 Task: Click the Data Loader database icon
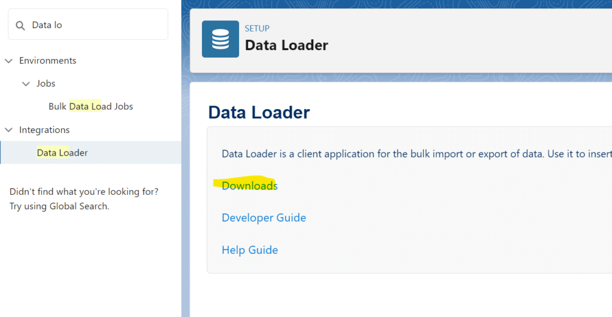coord(220,39)
